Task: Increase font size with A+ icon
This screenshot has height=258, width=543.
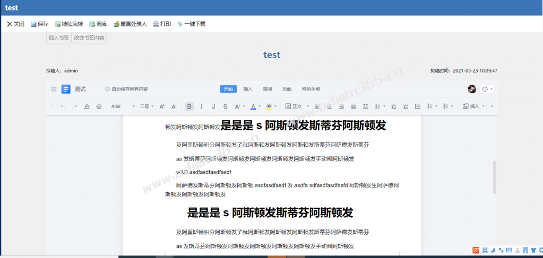Action: [x=162, y=106]
